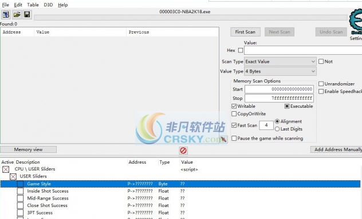The image size is (362, 219).
Task: Click the Next Scan button
Action: point(280,32)
